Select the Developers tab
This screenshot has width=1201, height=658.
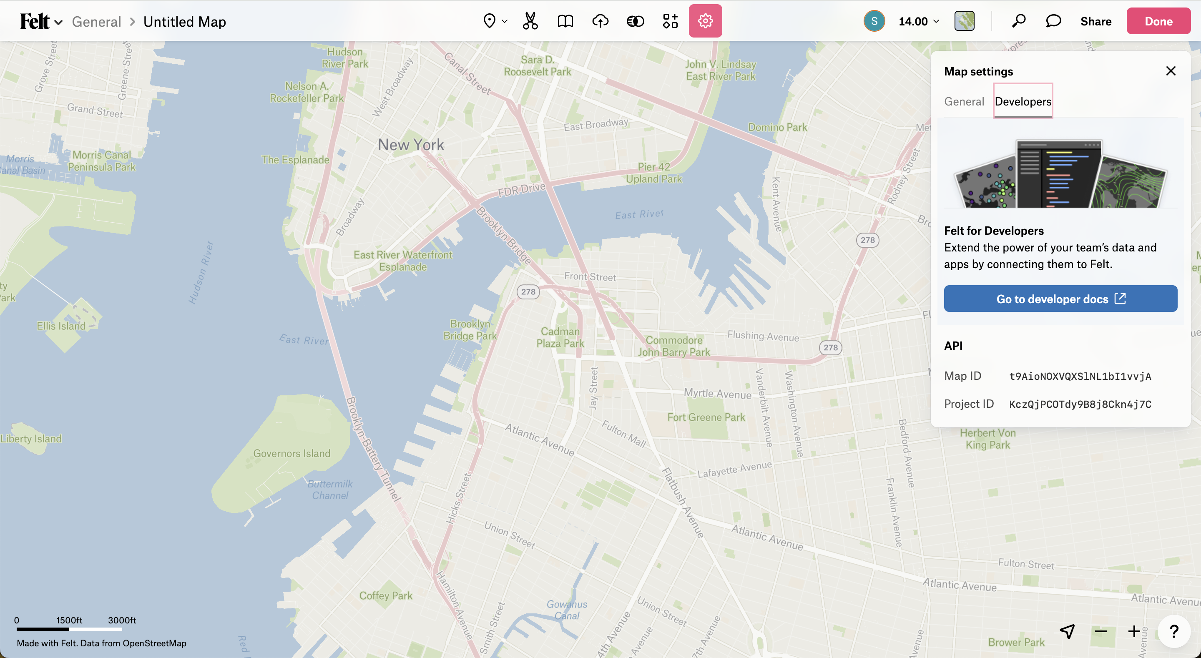tap(1023, 101)
